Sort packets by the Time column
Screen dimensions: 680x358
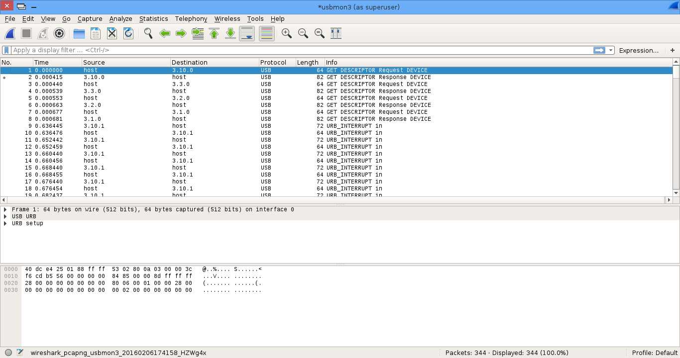pos(57,63)
